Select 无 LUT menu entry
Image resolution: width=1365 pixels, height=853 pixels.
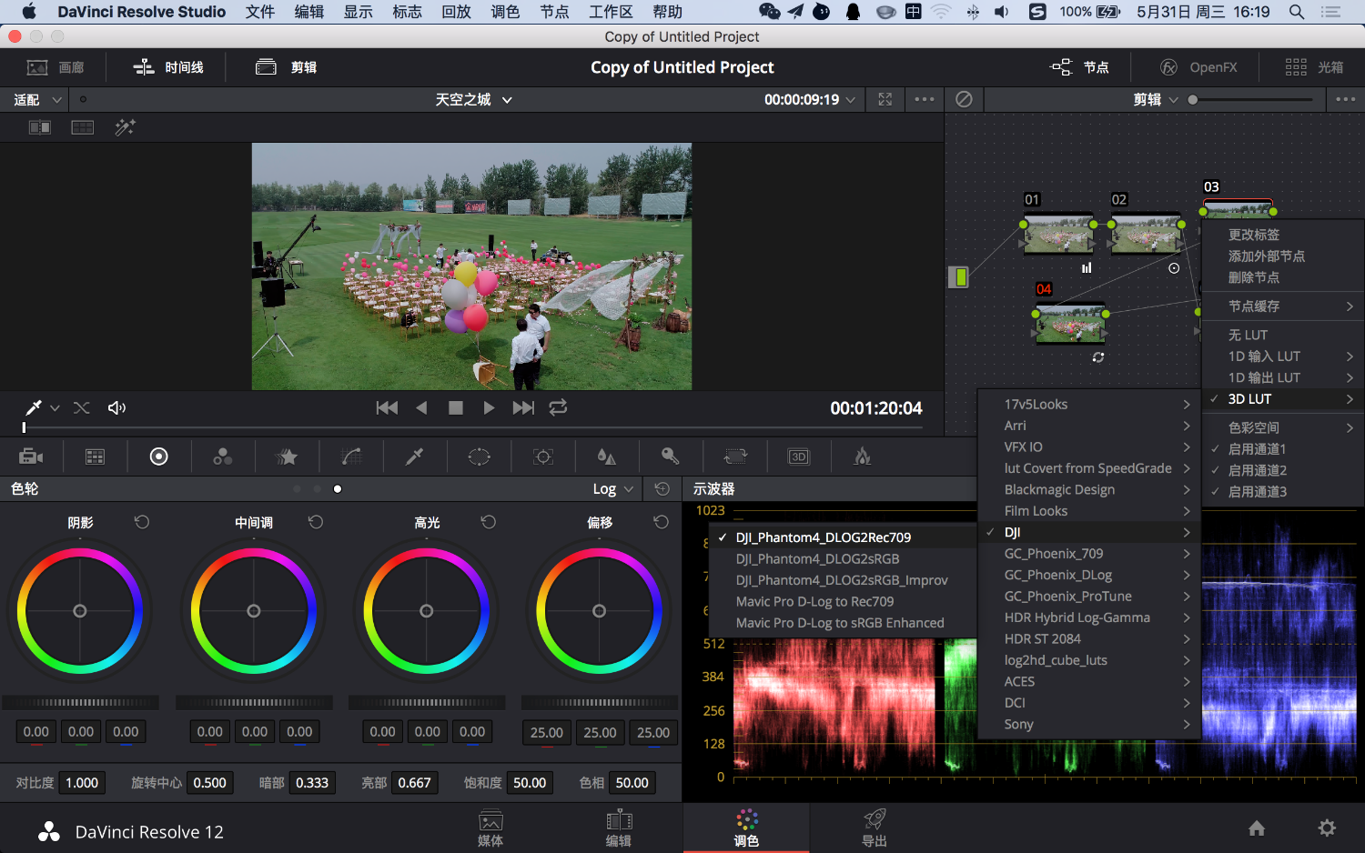coord(1283,335)
